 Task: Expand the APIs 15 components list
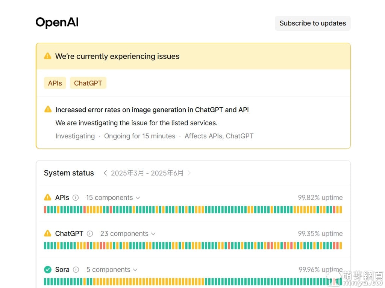113,198
